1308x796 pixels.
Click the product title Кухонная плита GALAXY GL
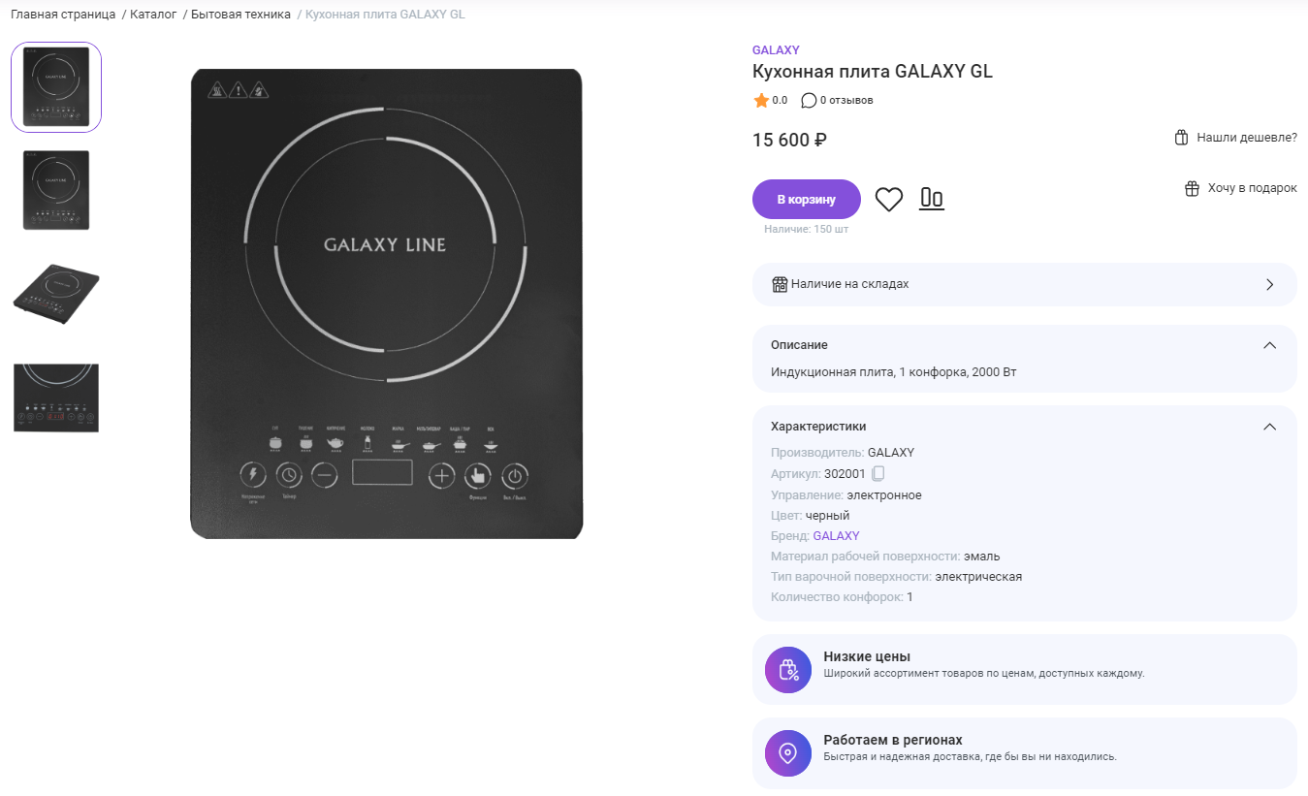[x=873, y=72]
